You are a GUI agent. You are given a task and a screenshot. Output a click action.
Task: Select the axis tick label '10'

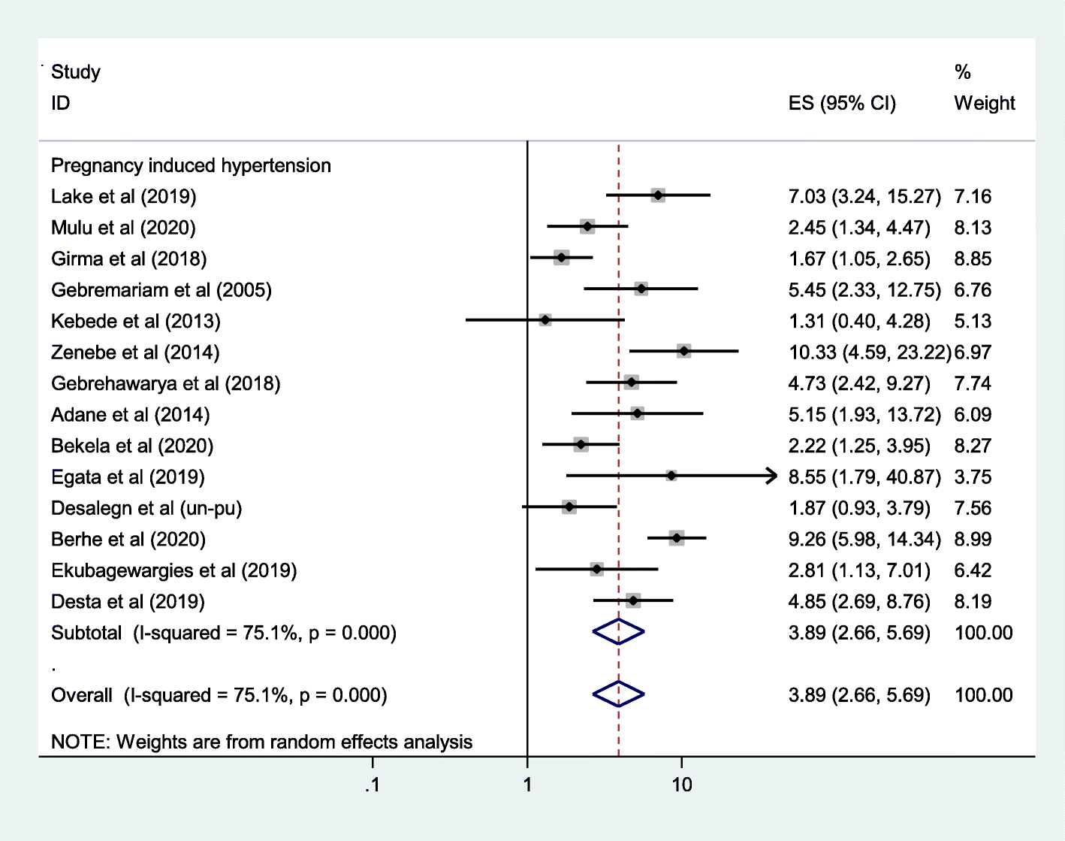coord(682,785)
